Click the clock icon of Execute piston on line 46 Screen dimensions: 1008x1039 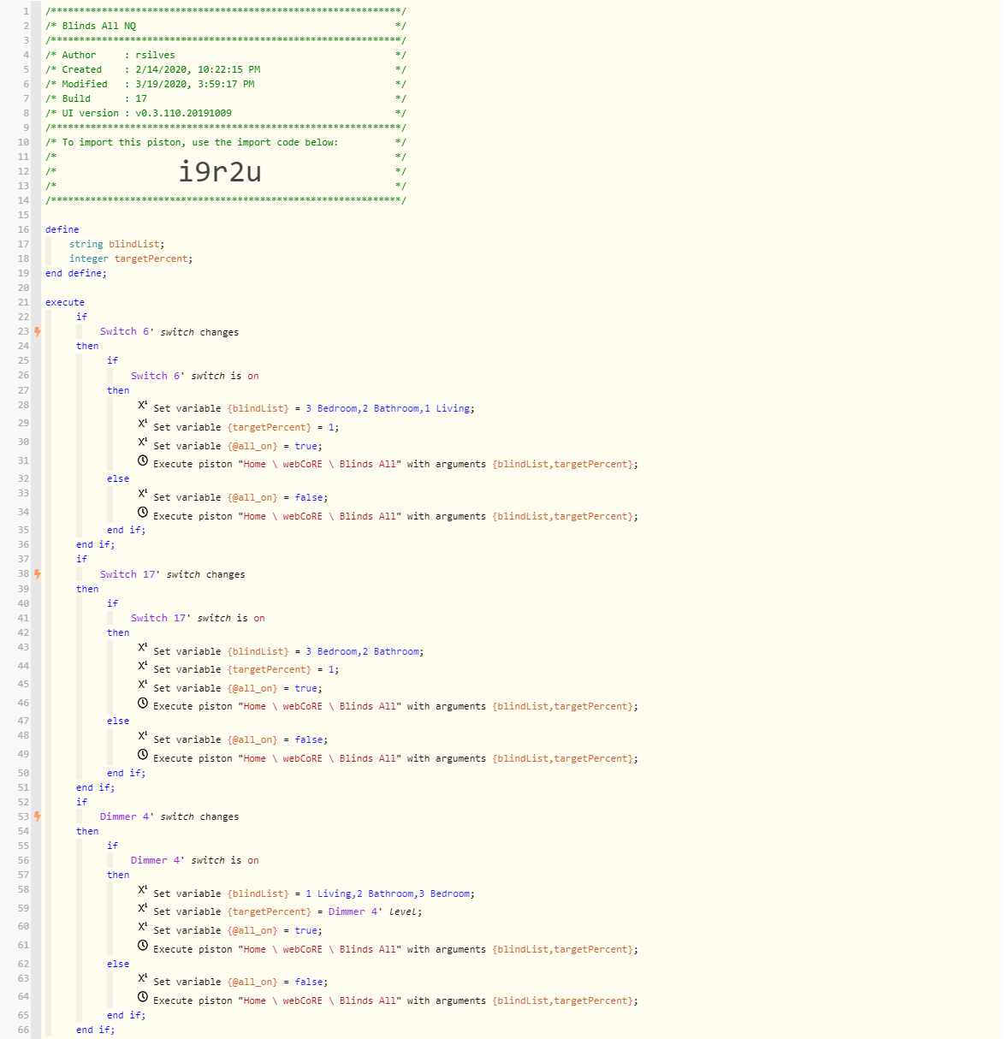(143, 704)
